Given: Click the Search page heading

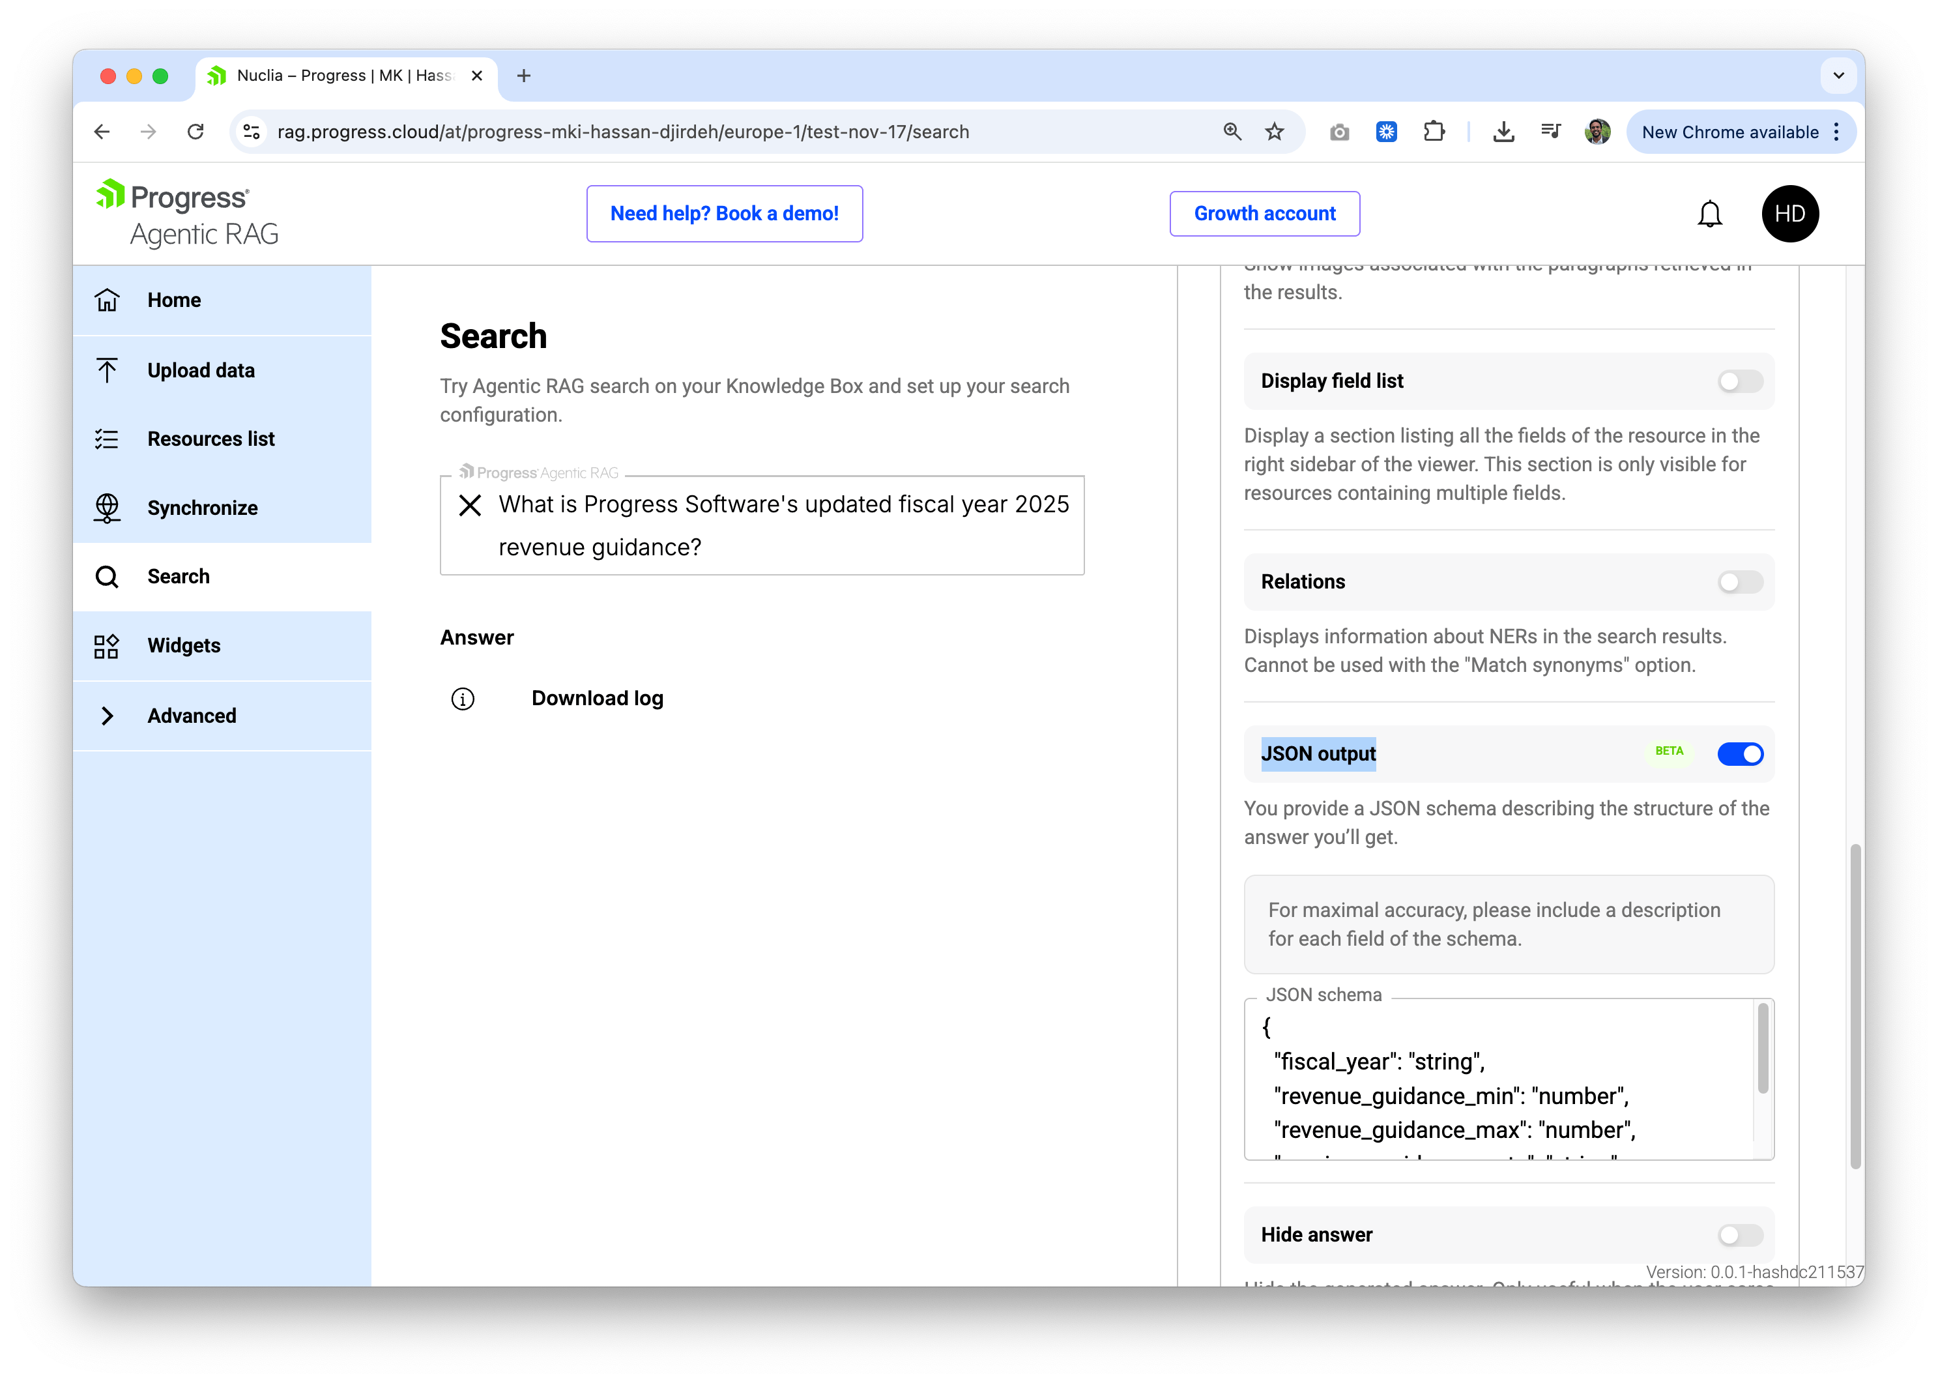Looking at the screenshot, I should click(x=493, y=336).
